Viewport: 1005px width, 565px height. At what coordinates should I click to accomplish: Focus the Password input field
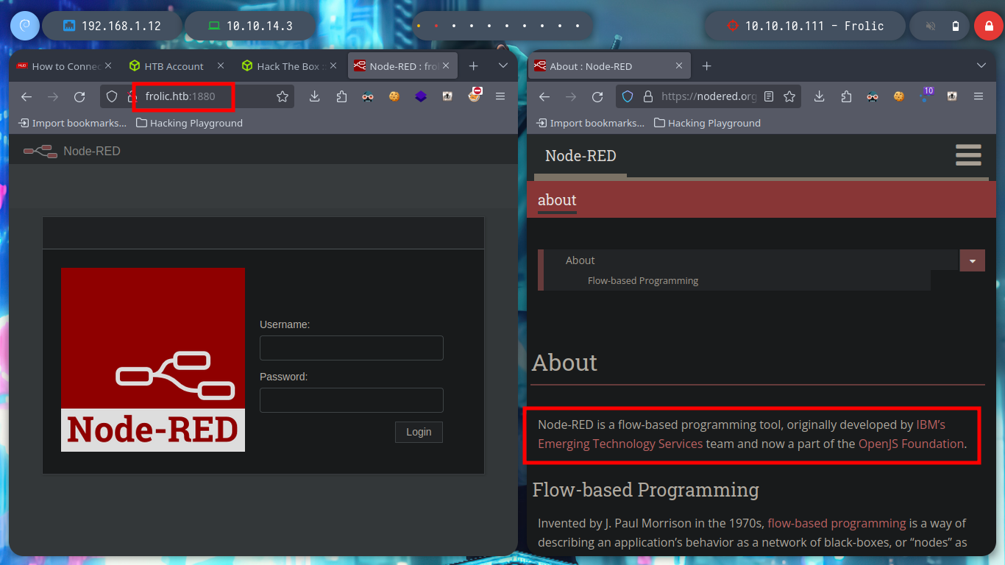click(x=352, y=400)
